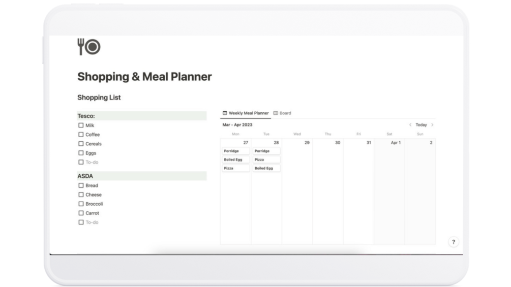511x287 pixels.
Task: Click the board icon beside Board tab
Action: coord(276,113)
